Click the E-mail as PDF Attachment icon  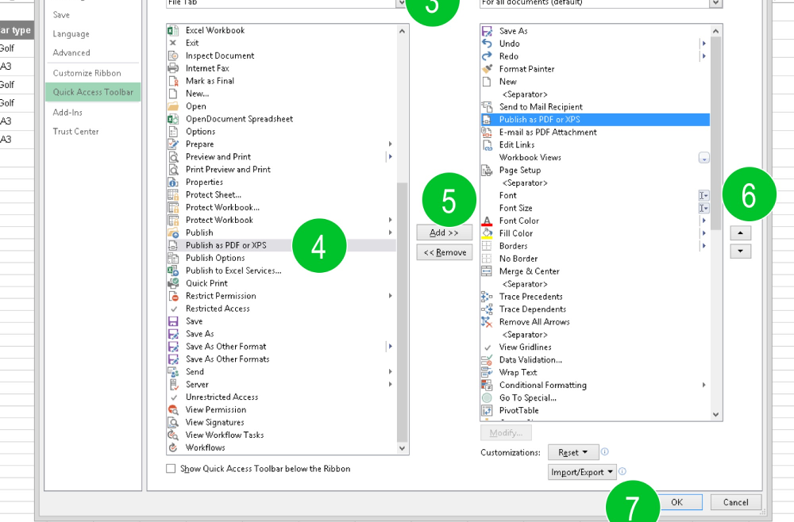(x=487, y=132)
